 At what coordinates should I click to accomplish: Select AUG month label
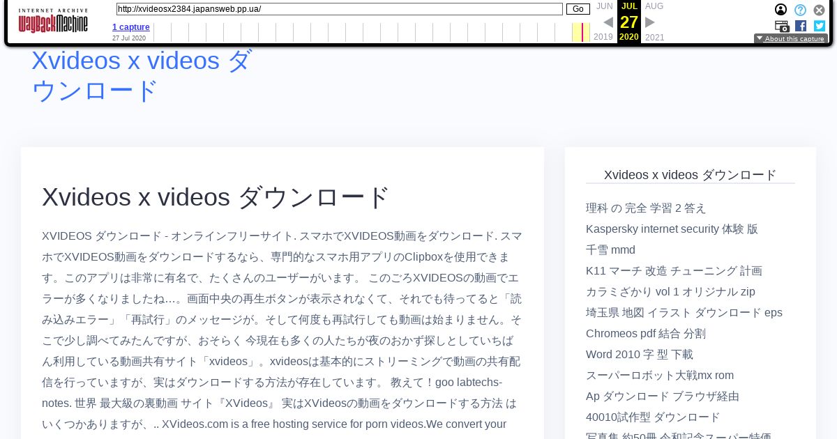(x=654, y=6)
